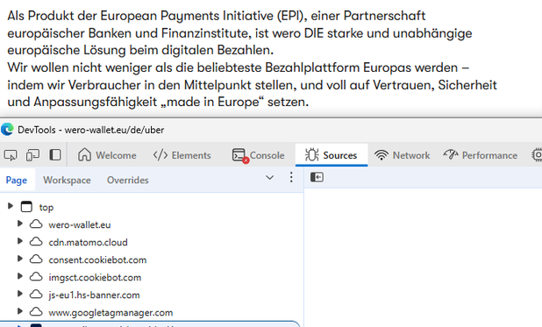Image resolution: width=542 pixels, height=327 pixels.
Task: Expand the www.googletagmanager.com node
Action: click(x=20, y=311)
